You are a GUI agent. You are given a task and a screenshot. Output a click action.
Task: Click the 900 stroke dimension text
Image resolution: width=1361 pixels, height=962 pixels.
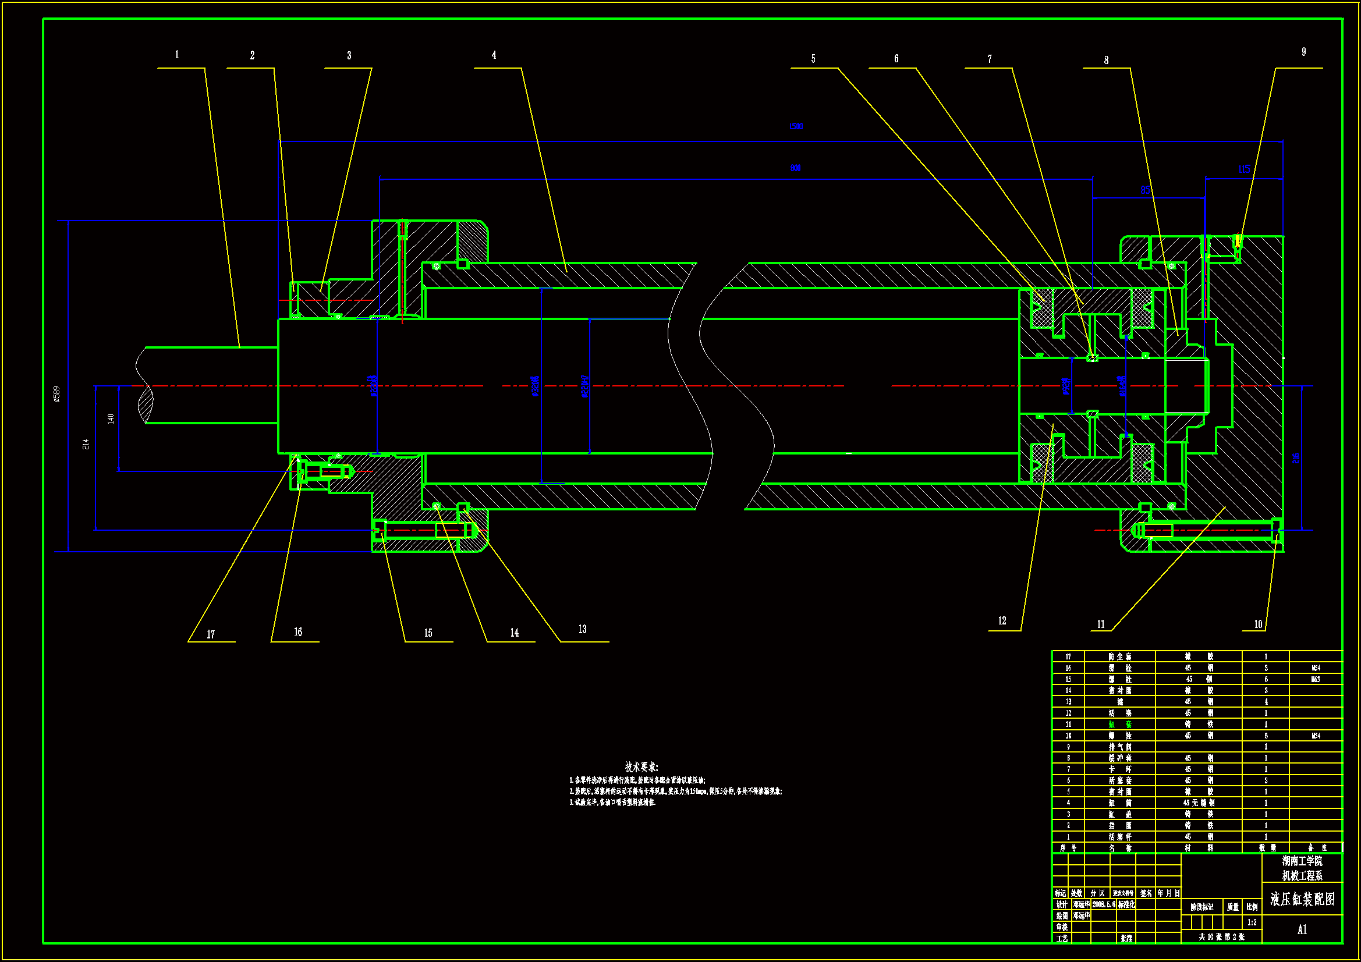(795, 168)
